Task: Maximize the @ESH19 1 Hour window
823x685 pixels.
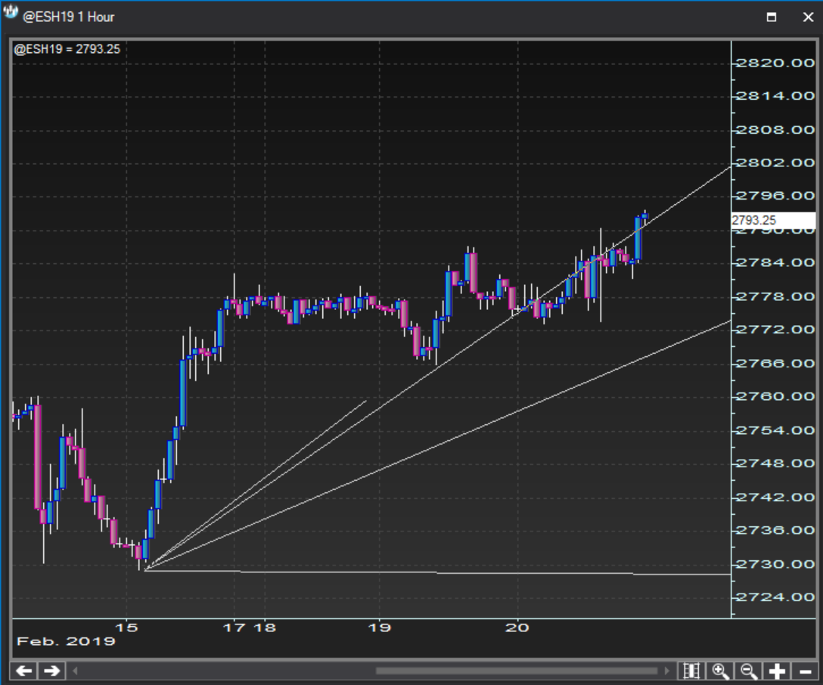Action: 772,17
